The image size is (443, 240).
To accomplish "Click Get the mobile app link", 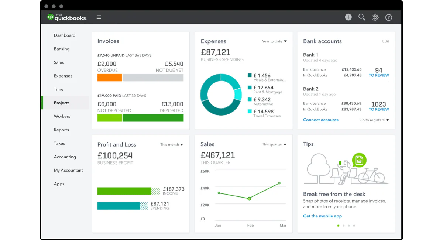I will [x=322, y=216].
